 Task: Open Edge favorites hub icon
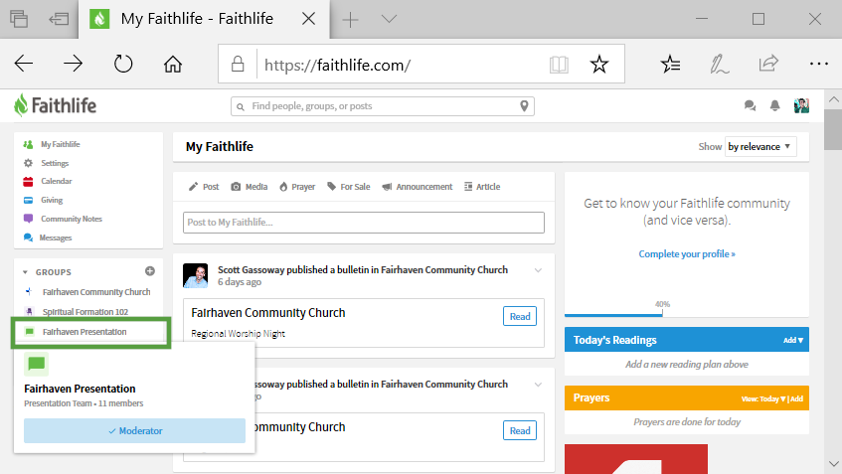[671, 64]
